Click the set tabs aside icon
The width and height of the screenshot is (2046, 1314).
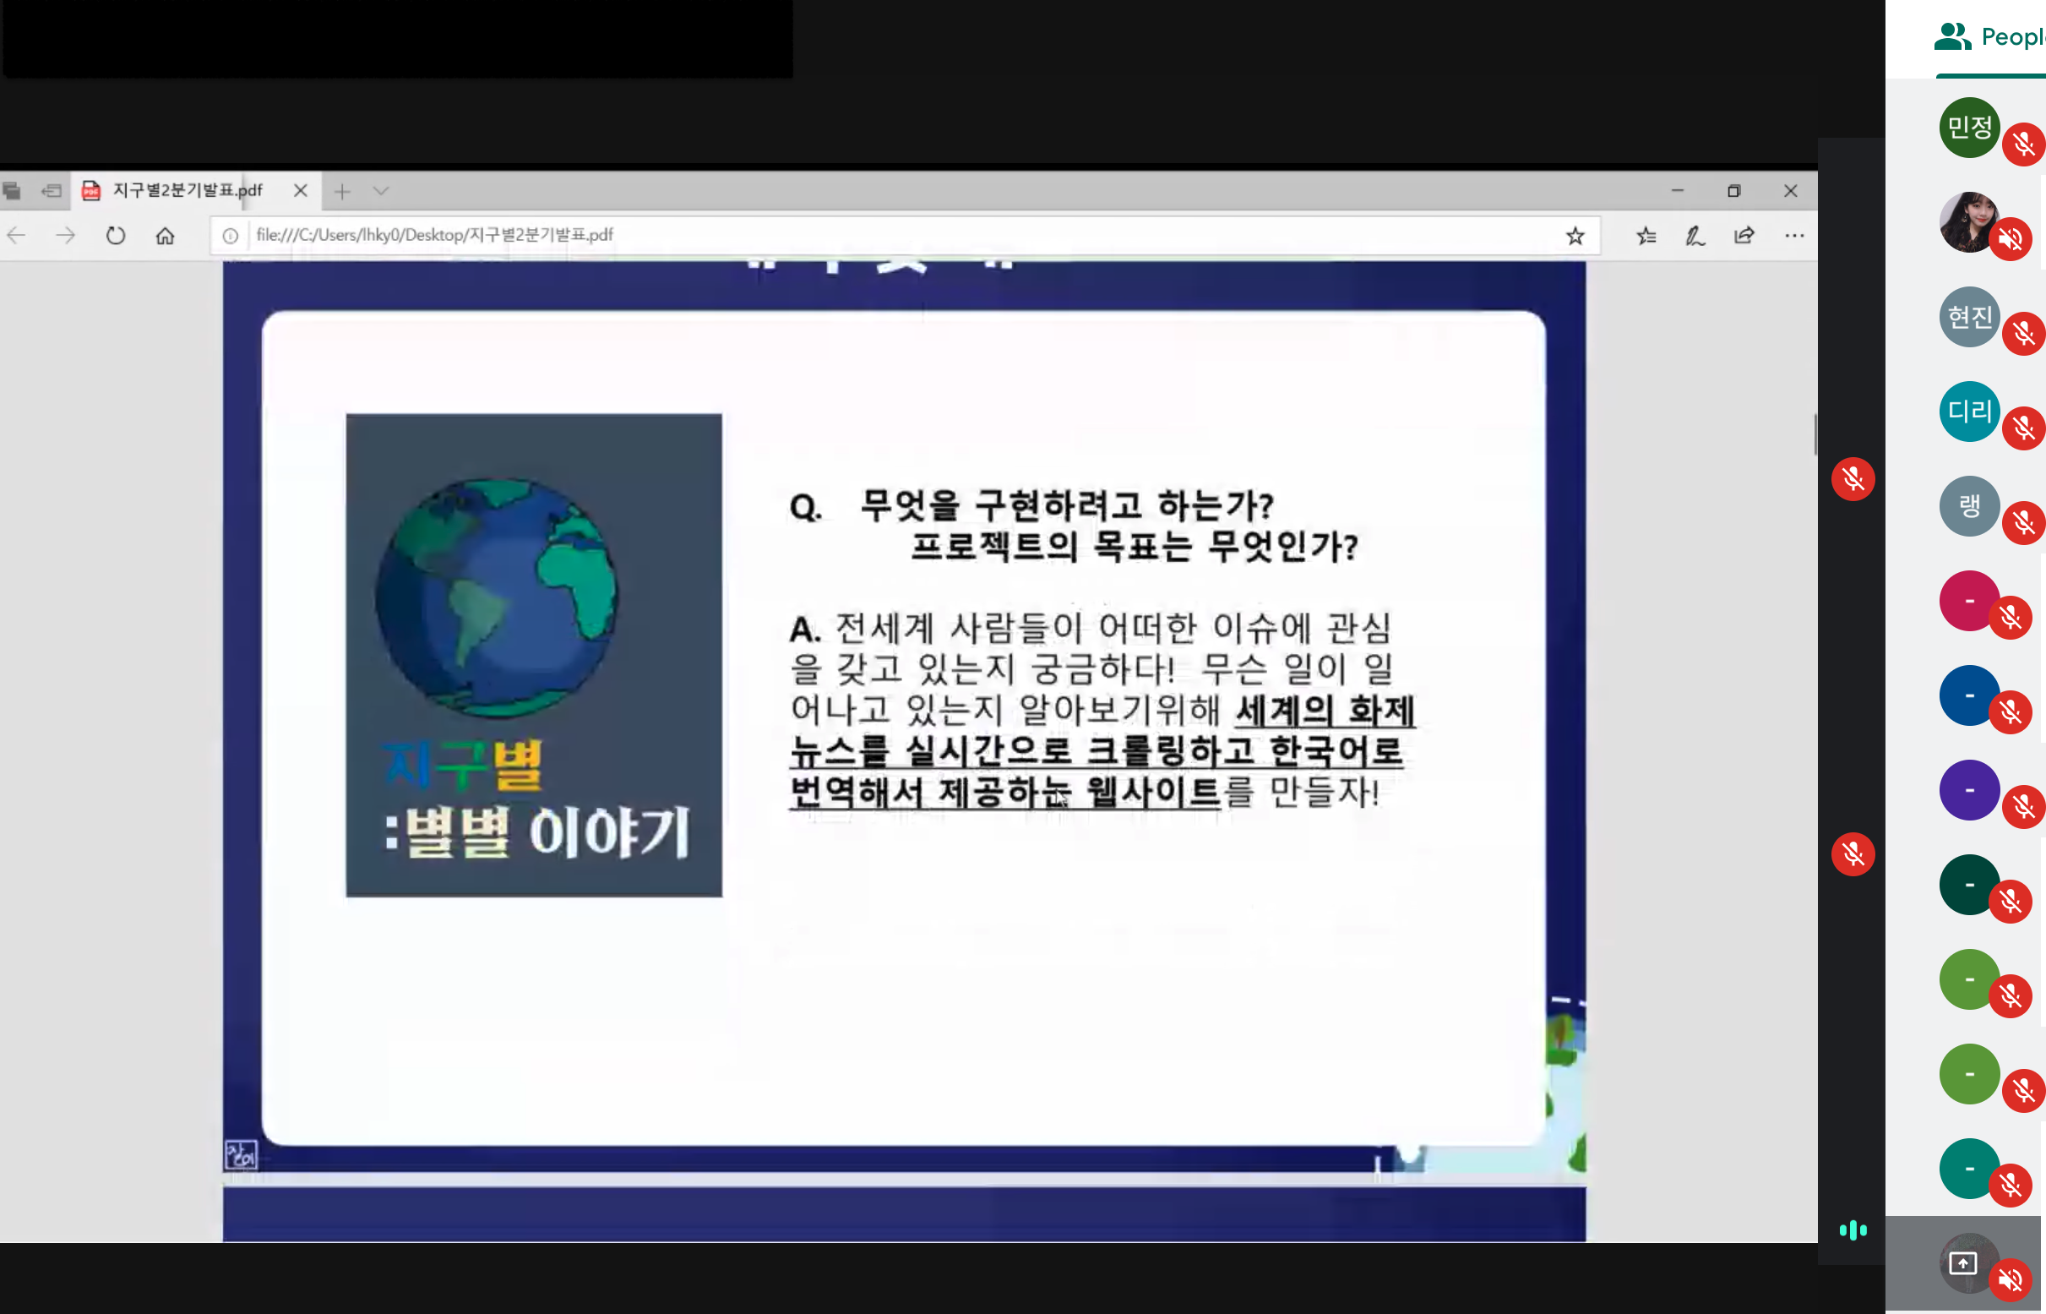pos(52,191)
